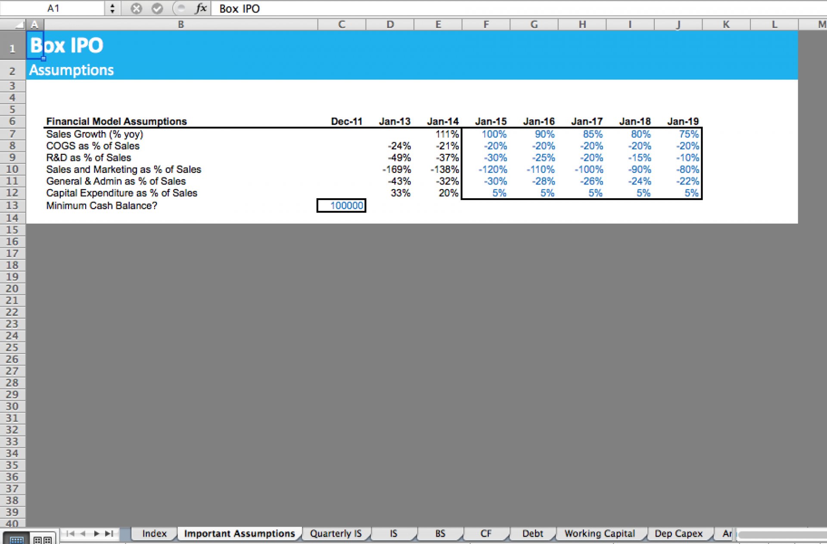Select row 7 header
This screenshot has height=544, width=827.
(x=12, y=134)
